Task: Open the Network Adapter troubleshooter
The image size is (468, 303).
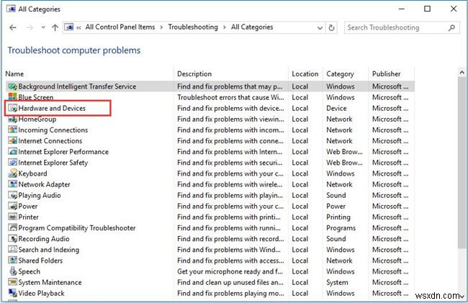Action: pyautogui.click(x=45, y=184)
